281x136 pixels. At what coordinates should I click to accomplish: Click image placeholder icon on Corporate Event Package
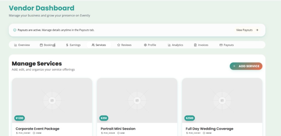point(52,101)
